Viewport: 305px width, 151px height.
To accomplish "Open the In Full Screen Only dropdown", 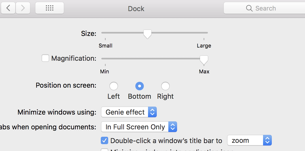I will tap(139, 127).
